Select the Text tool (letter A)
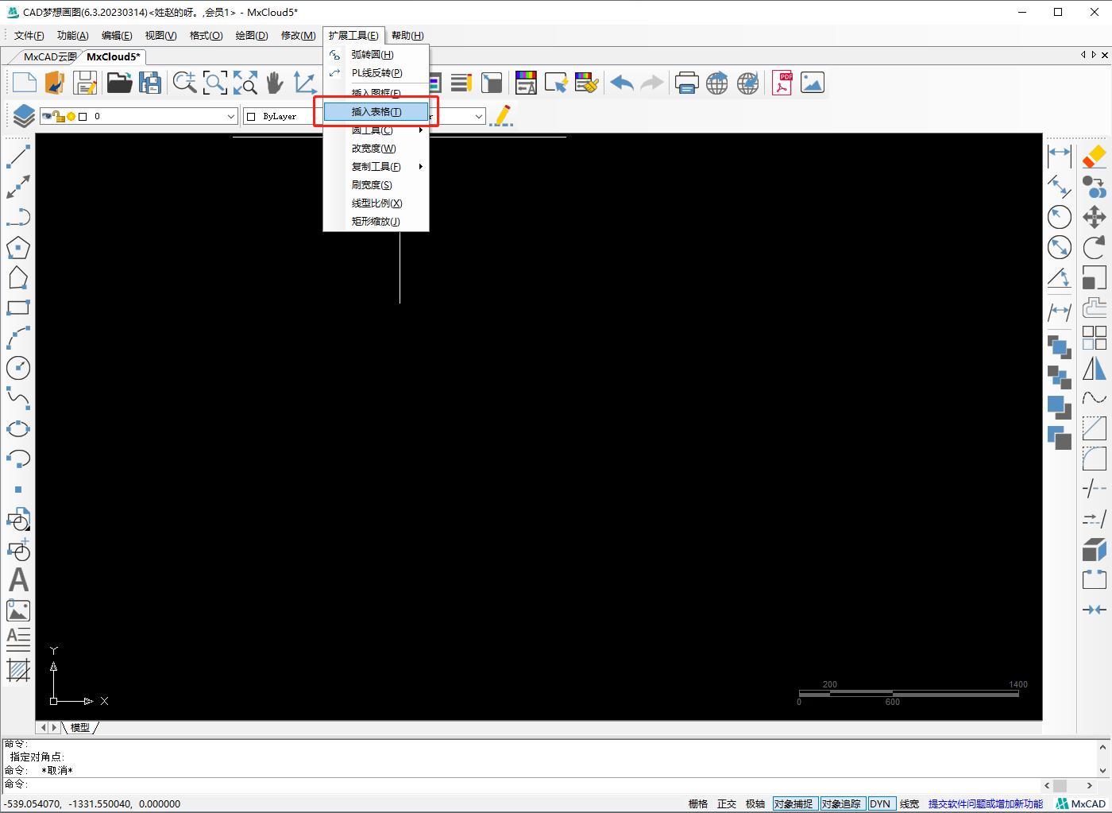The image size is (1112, 813). click(x=18, y=580)
